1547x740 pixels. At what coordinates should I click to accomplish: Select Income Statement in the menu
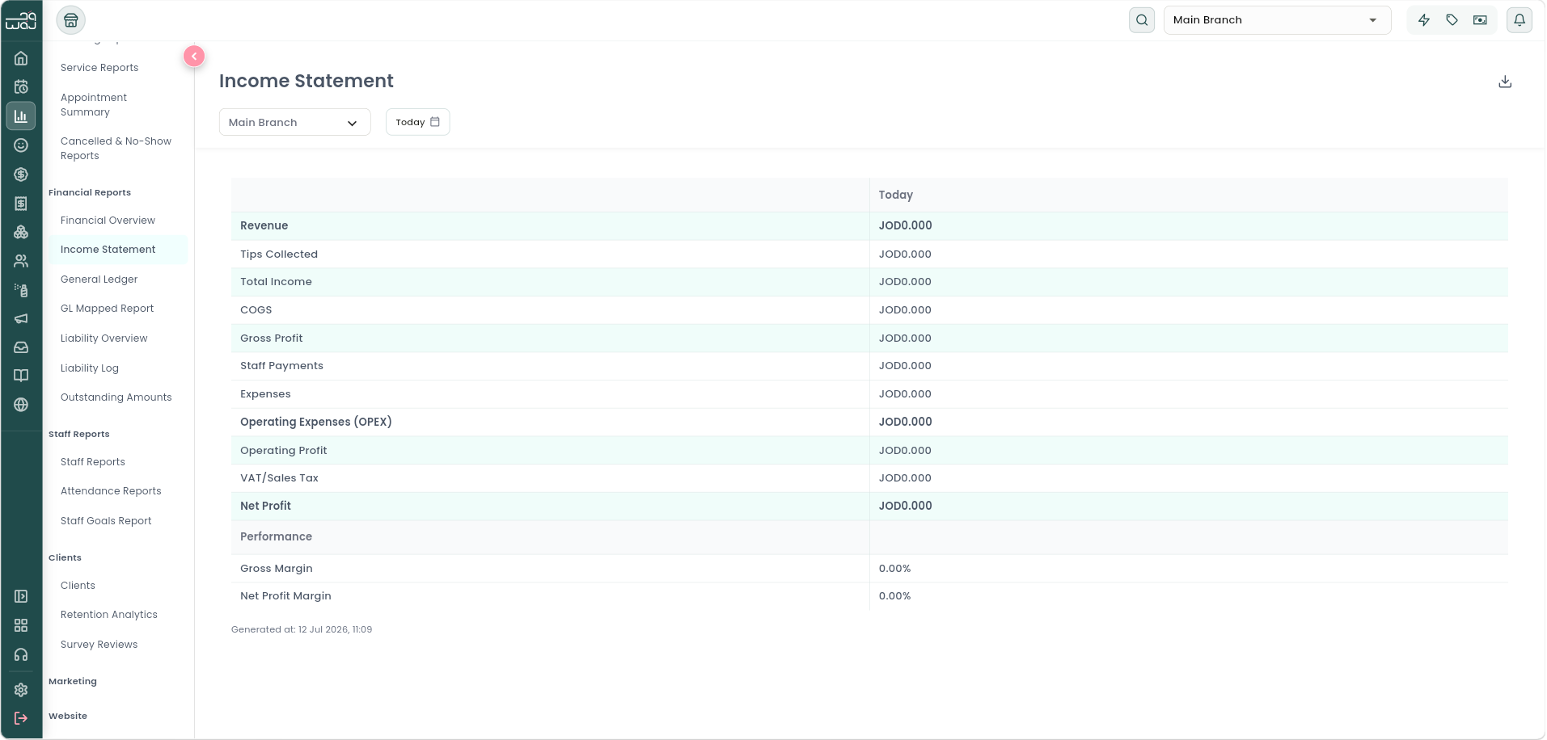(x=118, y=250)
